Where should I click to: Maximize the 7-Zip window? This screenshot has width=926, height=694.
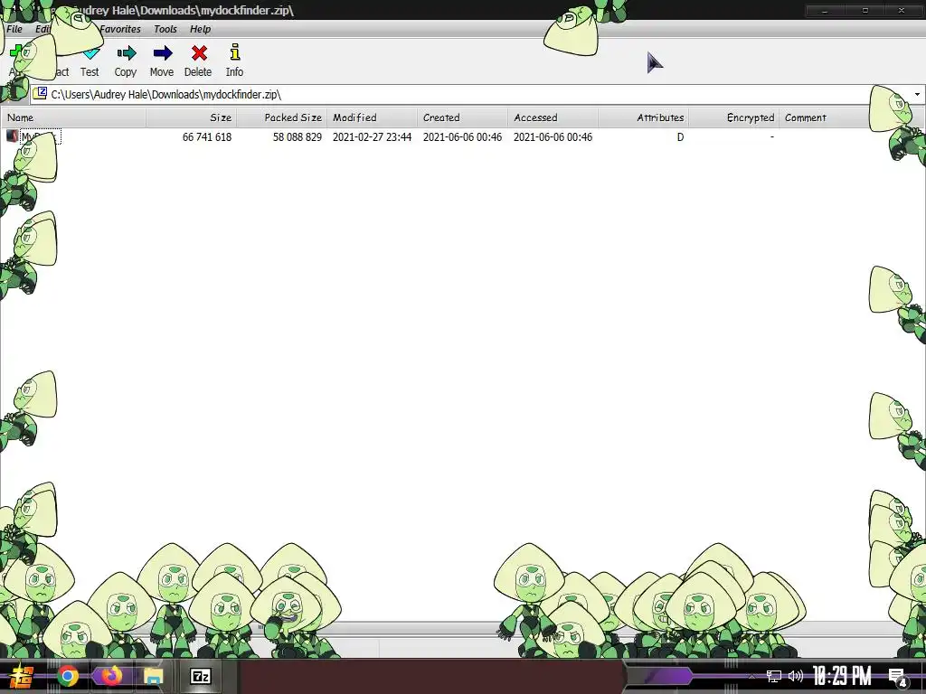(865, 11)
